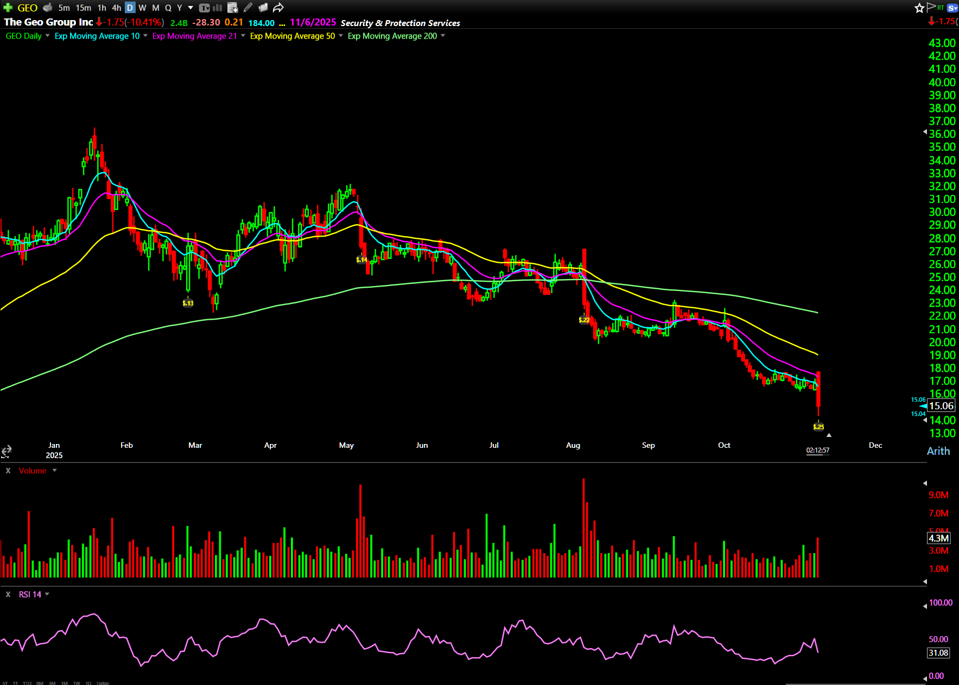Screen dimensions: 959x685
Task: Click the GEO ticker symbol
Action: [27, 8]
